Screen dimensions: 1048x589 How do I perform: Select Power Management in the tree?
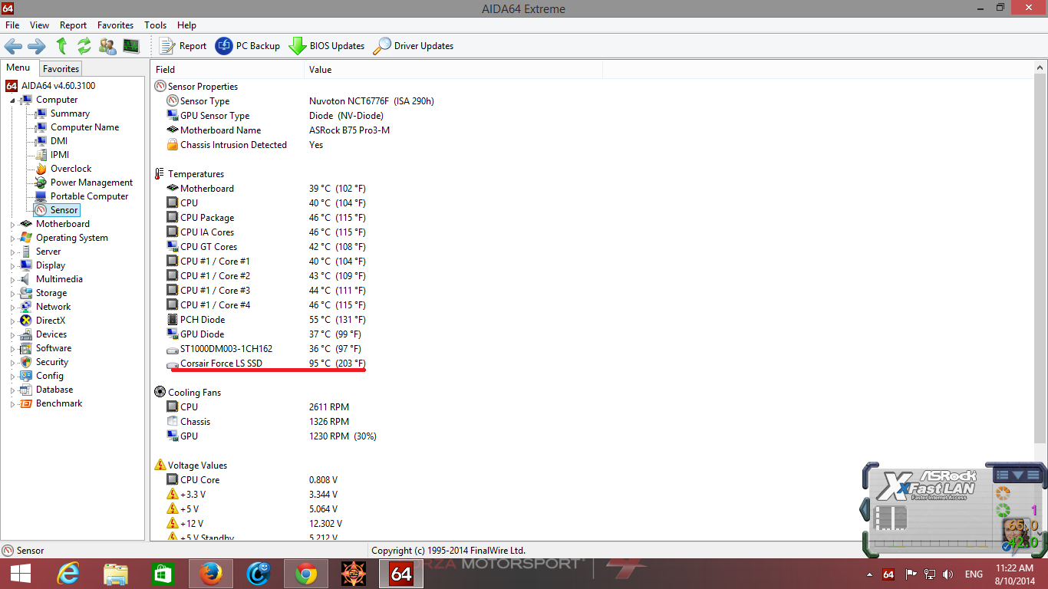coord(91,183)
